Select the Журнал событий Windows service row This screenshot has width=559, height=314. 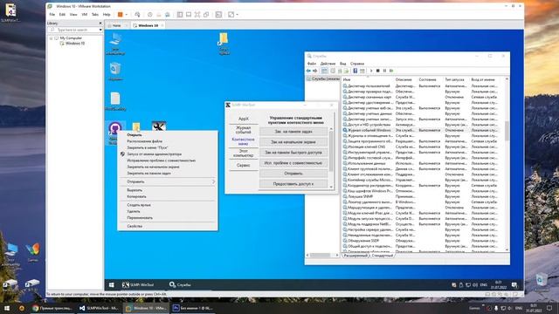coord(423,130)
